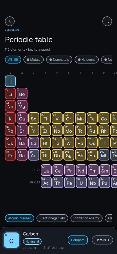This screenshot has height=254, width=117.
Task: Tap the Titanium (Ti) tile
Action: click(45, 118)
